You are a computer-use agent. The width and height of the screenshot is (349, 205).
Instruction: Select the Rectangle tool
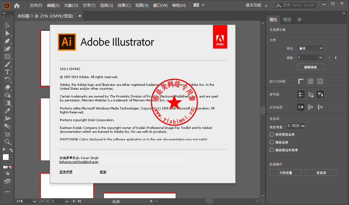coord(7,56)
